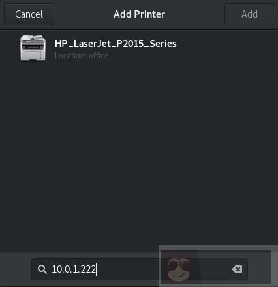This screenshot has width=278, height=287.
Task: Focus the address field containing 10.0.1.222
Action: tap(140, 269)
